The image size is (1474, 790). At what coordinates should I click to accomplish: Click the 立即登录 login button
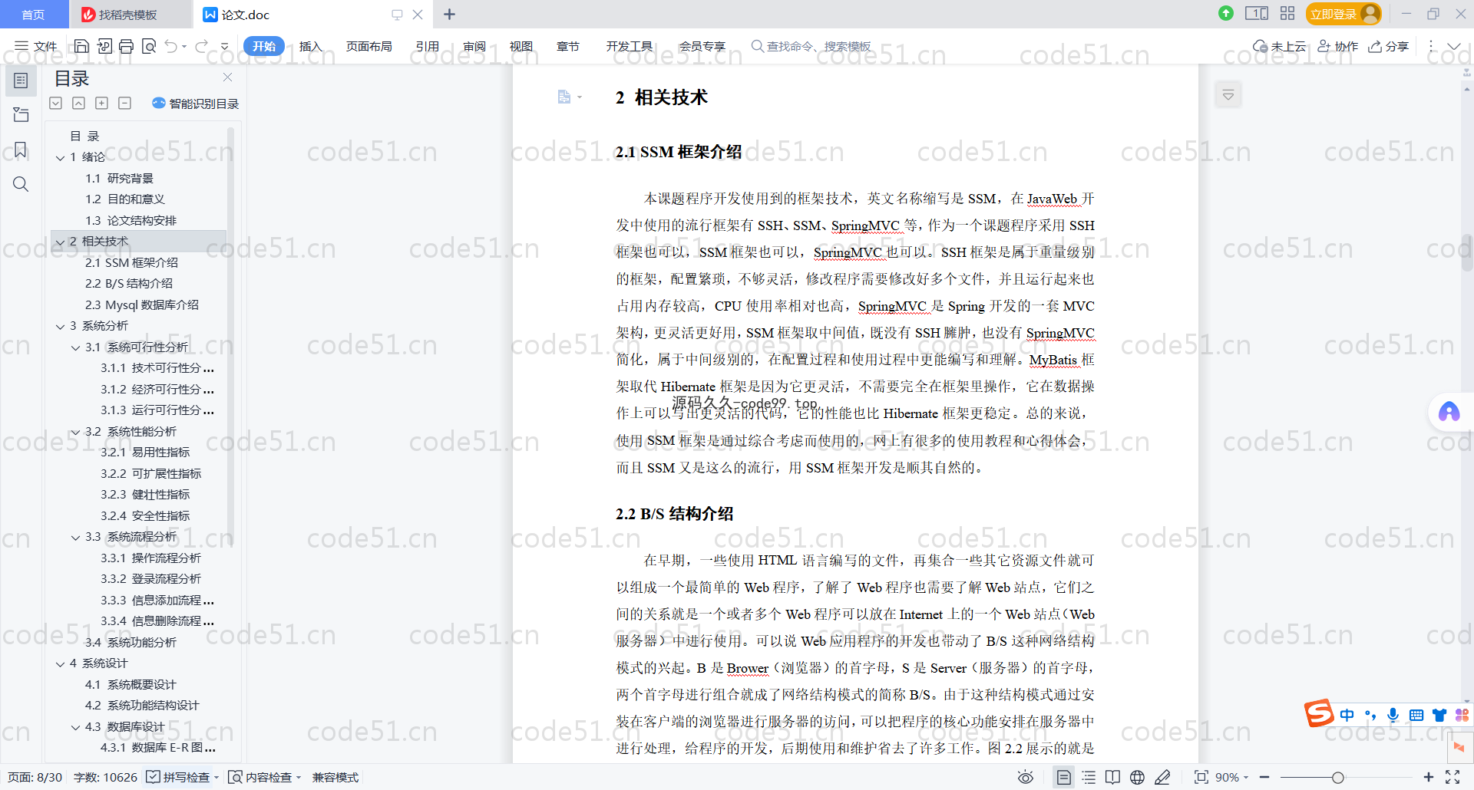(x=1343, y=14)
